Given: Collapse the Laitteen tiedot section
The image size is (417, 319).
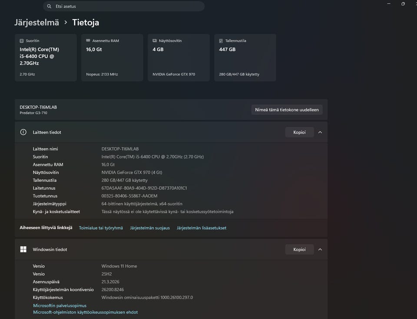Looking at the screenshot, I should [x=320, y=132].
